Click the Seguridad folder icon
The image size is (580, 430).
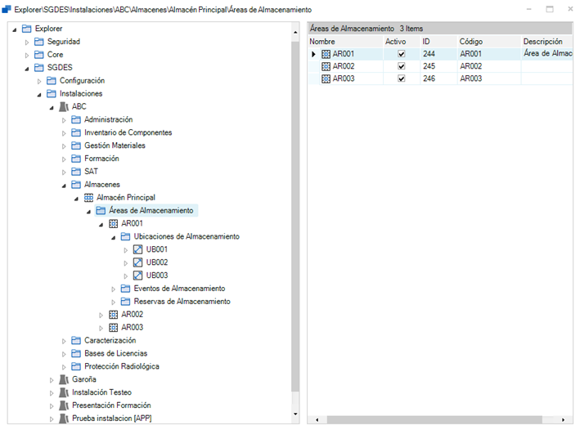(38, 42)
